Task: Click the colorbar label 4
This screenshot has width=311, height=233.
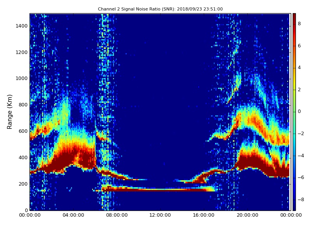Action: [x=299, y=68]
